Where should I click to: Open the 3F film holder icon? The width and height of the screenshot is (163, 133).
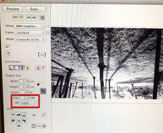(15, 18)
